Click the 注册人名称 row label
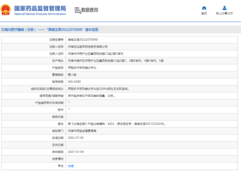The width and height of the screenshot is (241, 172). click(56, 47)
